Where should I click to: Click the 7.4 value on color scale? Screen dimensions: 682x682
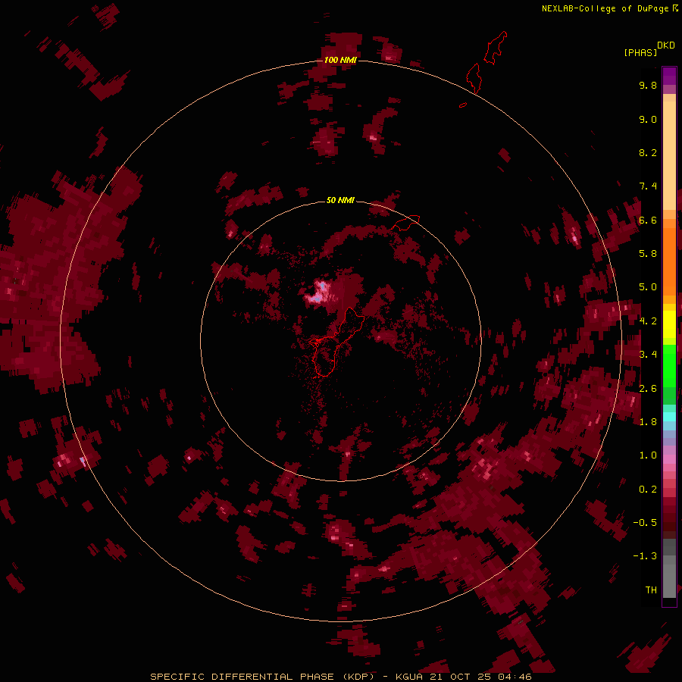tap(648, 186)
